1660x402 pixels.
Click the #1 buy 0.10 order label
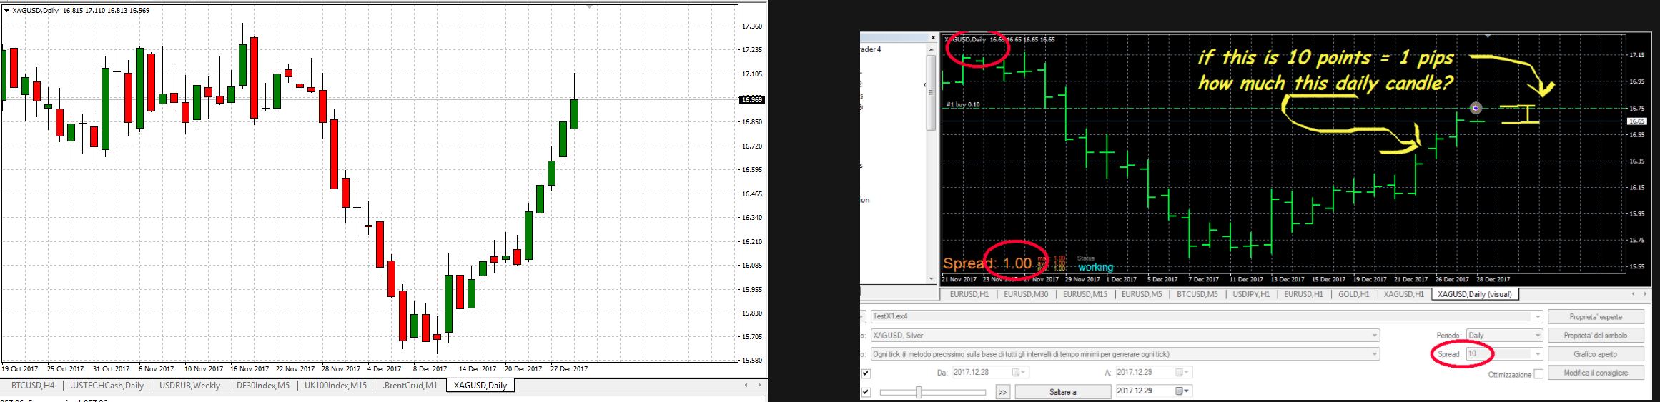(x=963, y=105)
